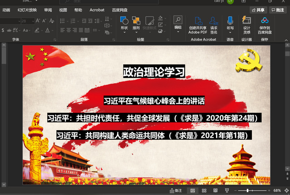
Task: Select the 政治理论学习 slide title
Action: [x=154, y=72]
